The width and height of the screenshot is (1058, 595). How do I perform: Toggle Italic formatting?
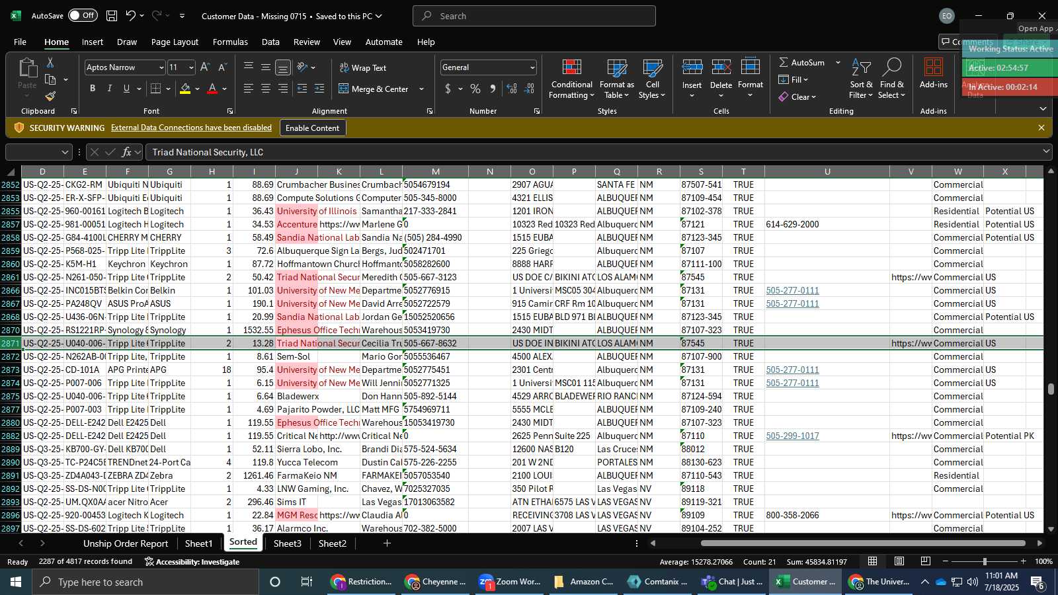click(x=109, y=89)
